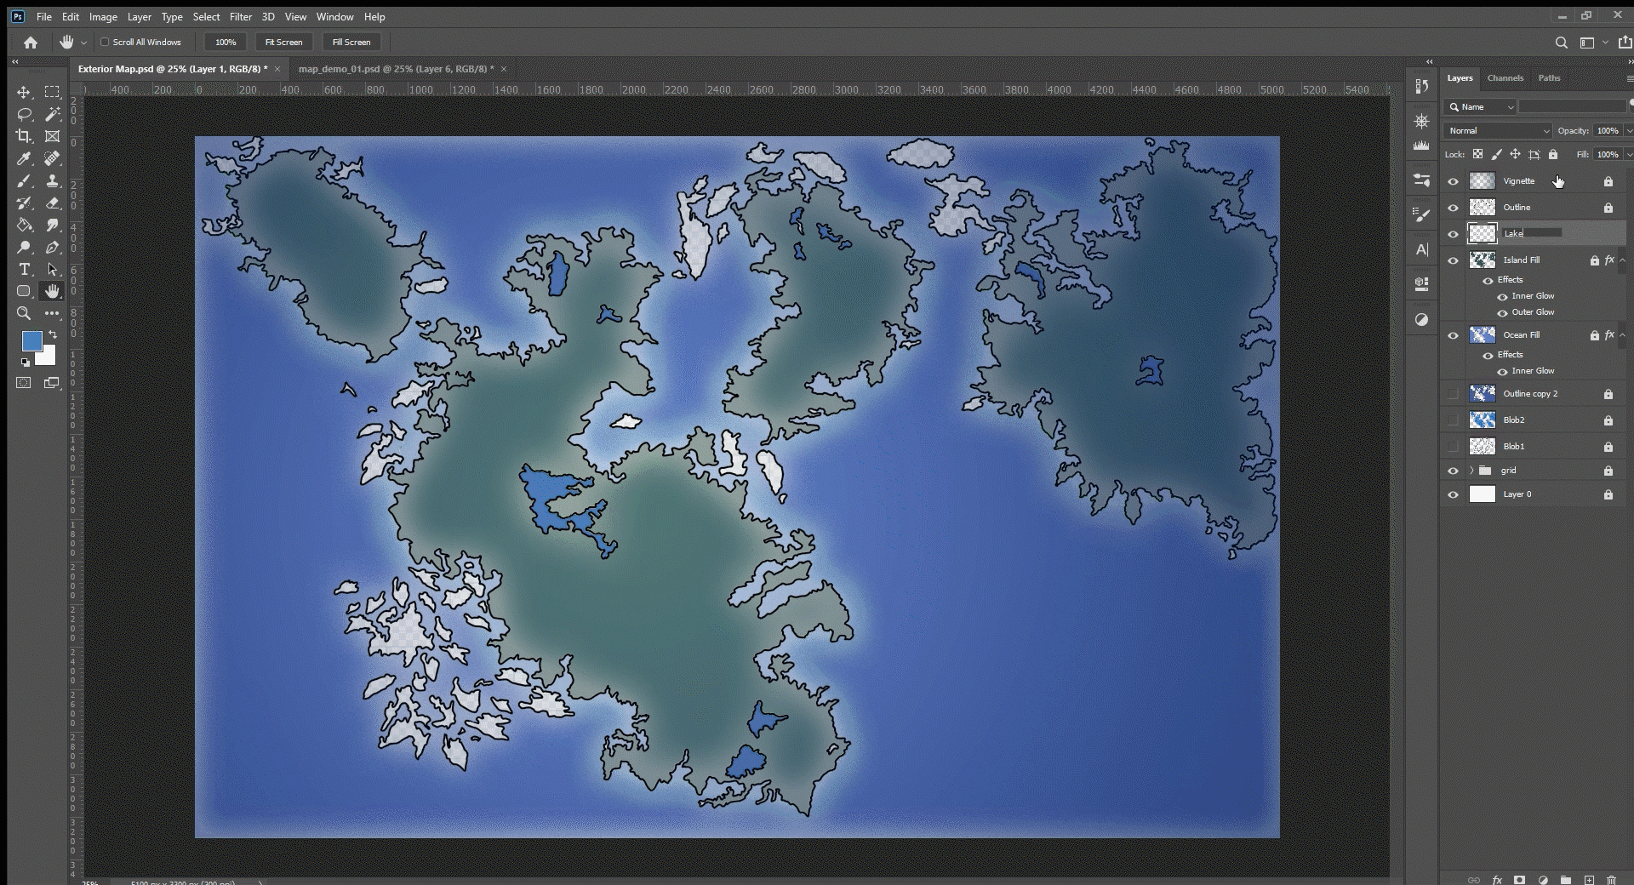
Task: Select the Move tool
Action: click(23, 92)
